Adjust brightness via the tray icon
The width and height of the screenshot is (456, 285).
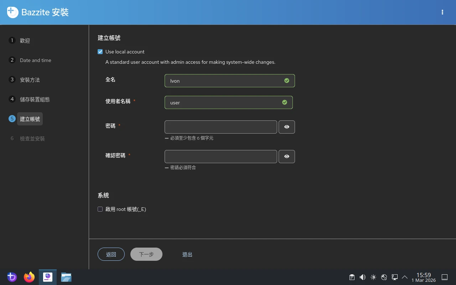(x=373, y=277)
